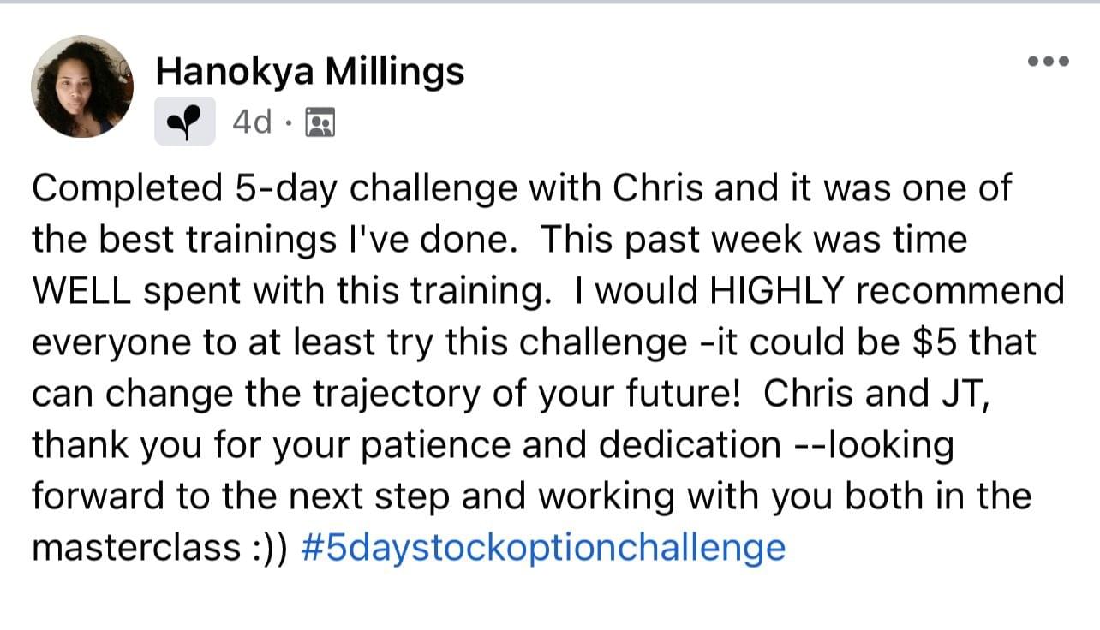Open the #5daystockoptionchallenge hashtag

(543, 548)
